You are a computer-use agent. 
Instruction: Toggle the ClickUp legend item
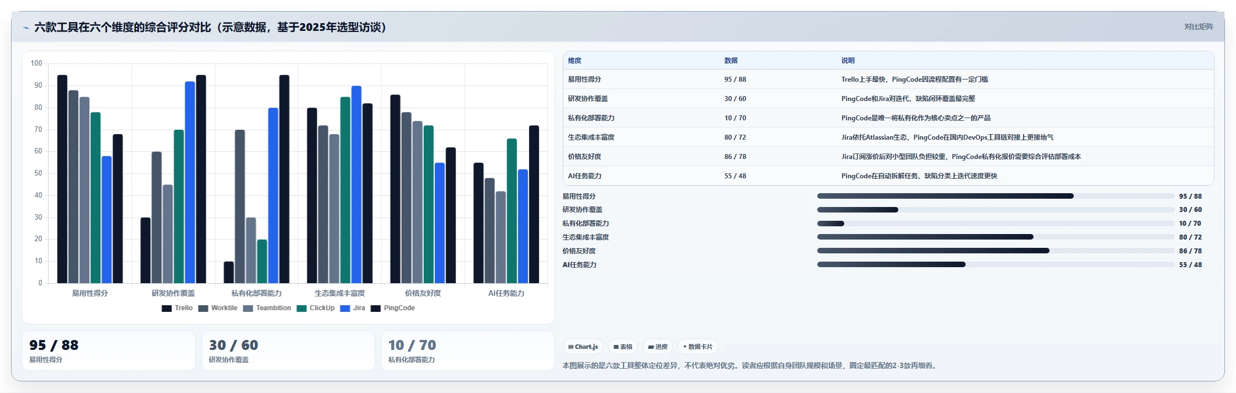(x=316, y=308)
